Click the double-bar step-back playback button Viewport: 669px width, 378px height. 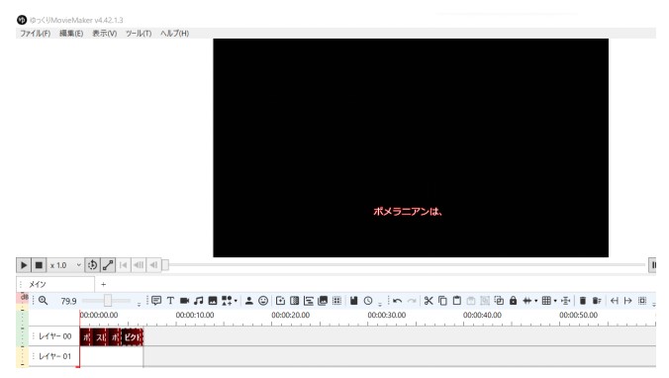point(139,265)
